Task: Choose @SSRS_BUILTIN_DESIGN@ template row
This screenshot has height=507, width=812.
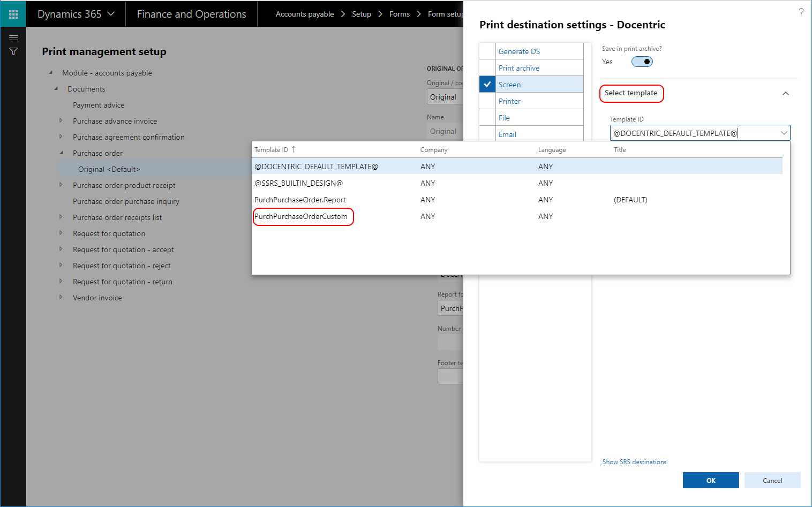Action: 517,183
